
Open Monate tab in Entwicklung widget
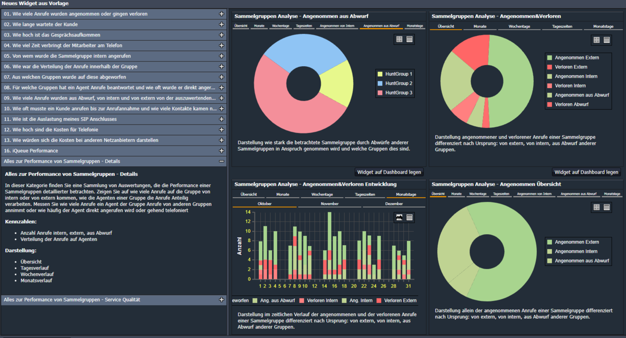pyautogui.click(x=283, y=194)
